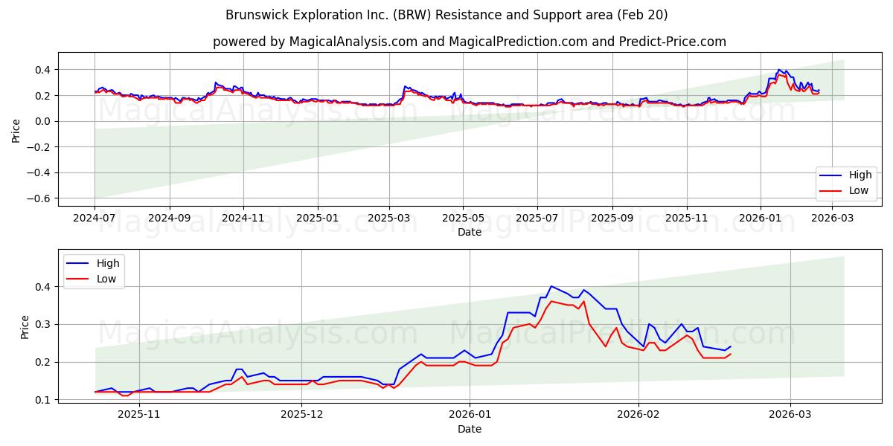The height and width of the screenshot is (446, 893).
Task: Click the "0.1" price tick on the bottom chart
Action: coord(45,400)
